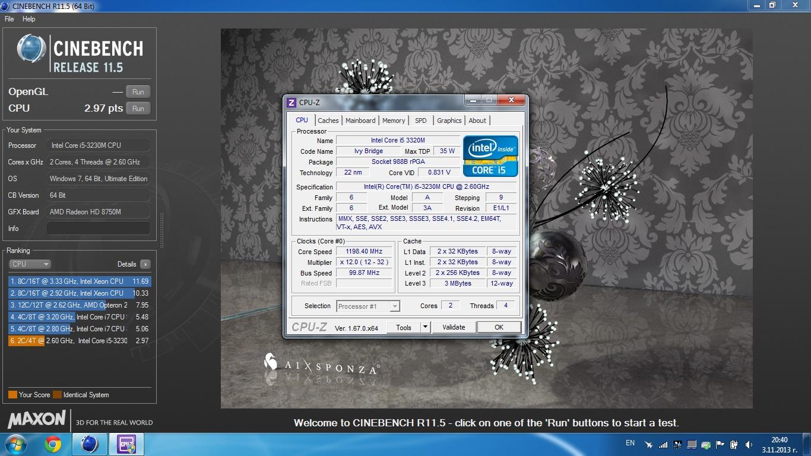Switch to the Mainboard tab
This screenshot has height=456, width=811.
360,121
